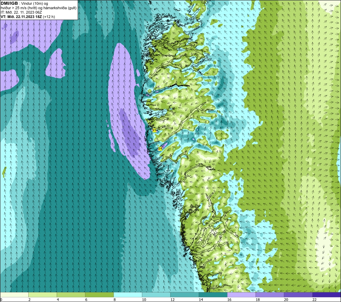Select the 18–20 m/s purple legend swatch

[x=270, y=295]
